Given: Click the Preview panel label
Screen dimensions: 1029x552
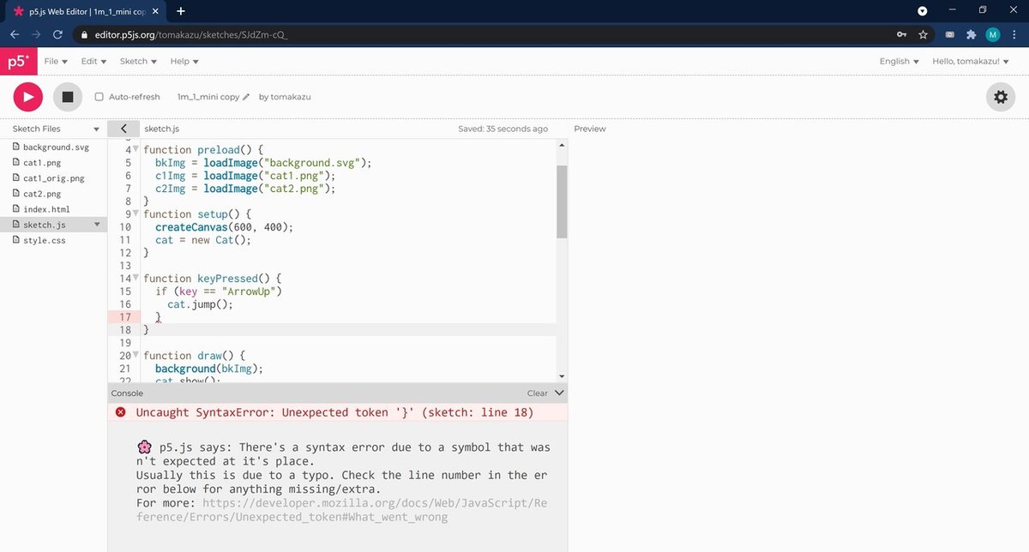Looking at the screenshot, I should (x=590, y=129).
